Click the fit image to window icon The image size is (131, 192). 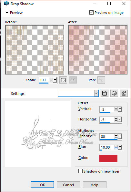pos(63,80)
